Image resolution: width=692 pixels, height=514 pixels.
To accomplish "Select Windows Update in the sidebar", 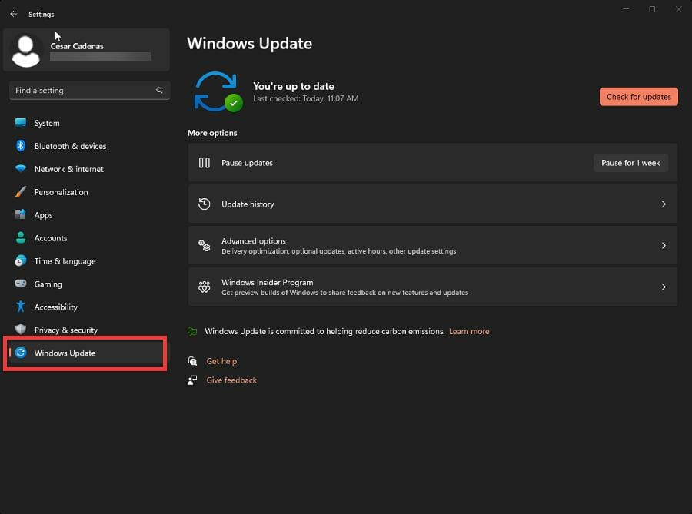I will pyautogui.click(x=65, y=353).
